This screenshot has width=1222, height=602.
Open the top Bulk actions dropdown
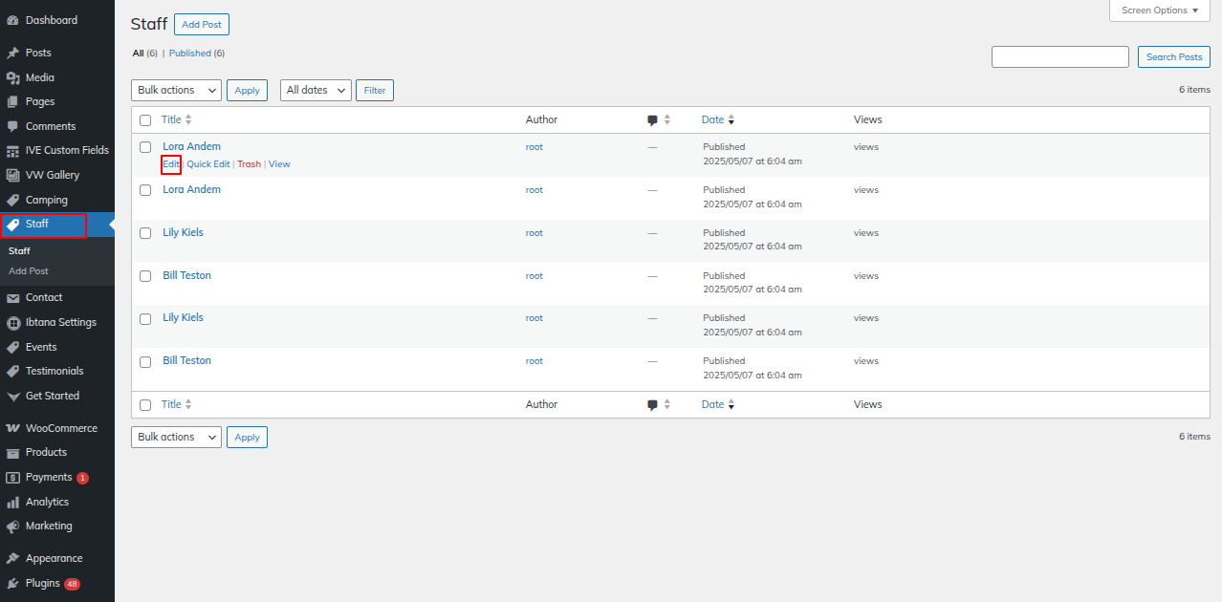(x=176, y=90)
